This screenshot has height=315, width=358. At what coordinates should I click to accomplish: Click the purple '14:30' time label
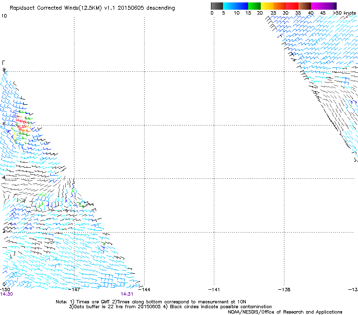click(x=6, y=294)
